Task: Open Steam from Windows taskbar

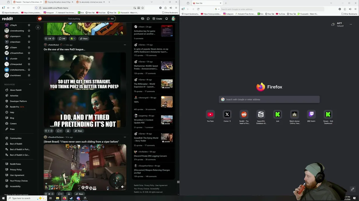Action: tap(71, 198)
